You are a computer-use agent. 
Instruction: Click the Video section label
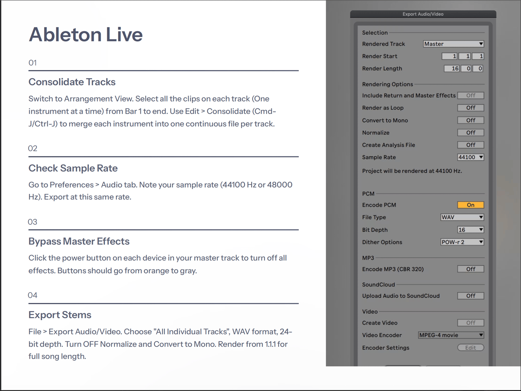370,312
